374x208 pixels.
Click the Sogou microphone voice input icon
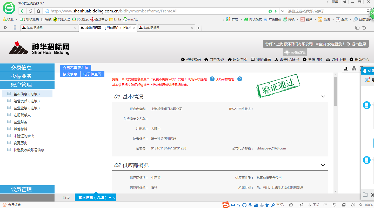coord(250,205)
